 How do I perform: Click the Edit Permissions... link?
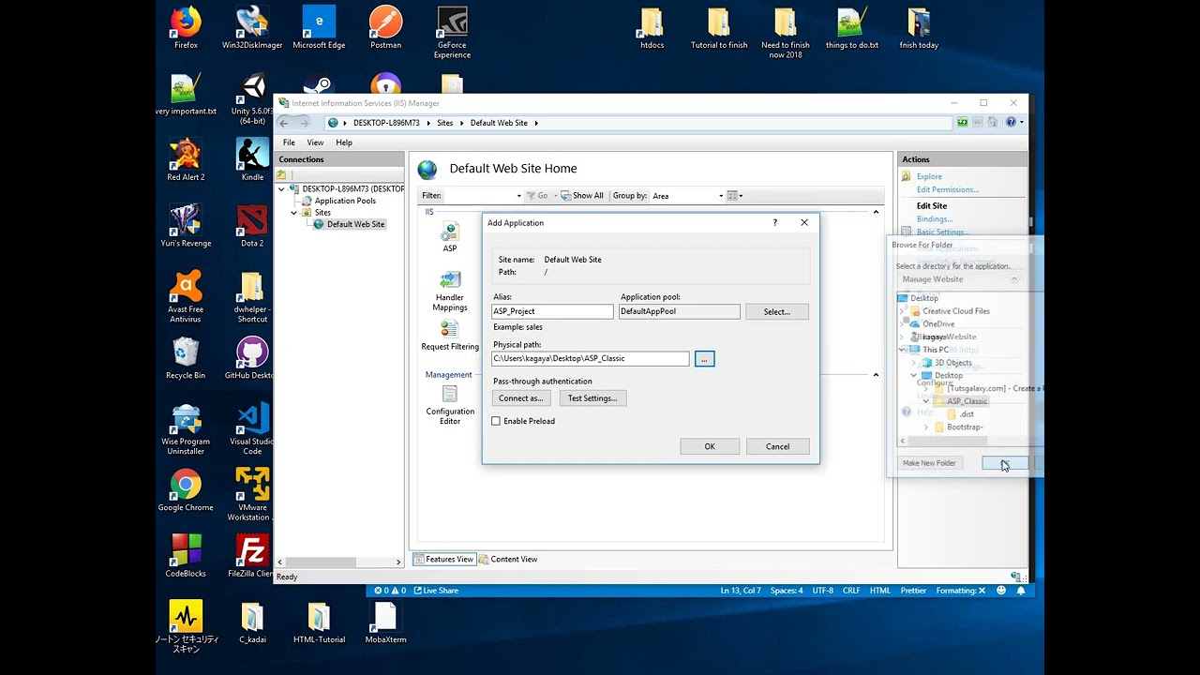pyautogui.click(x=947, y=189)
